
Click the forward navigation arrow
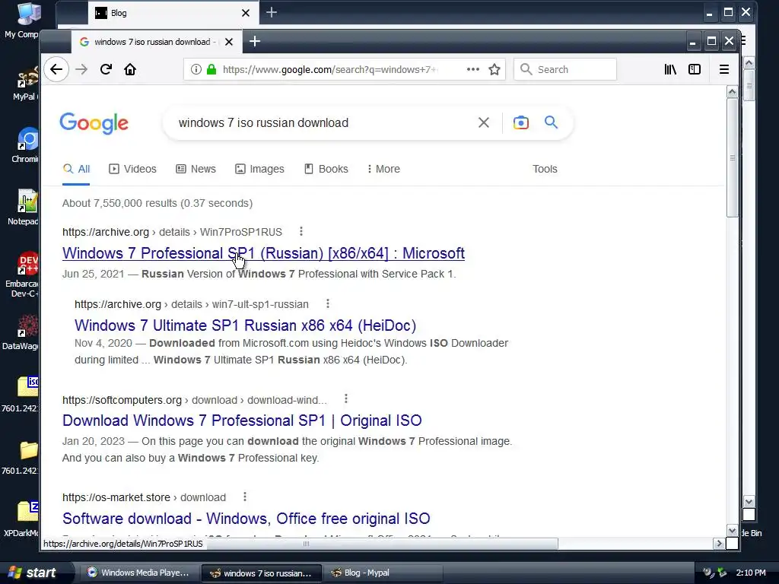point(81,69)
